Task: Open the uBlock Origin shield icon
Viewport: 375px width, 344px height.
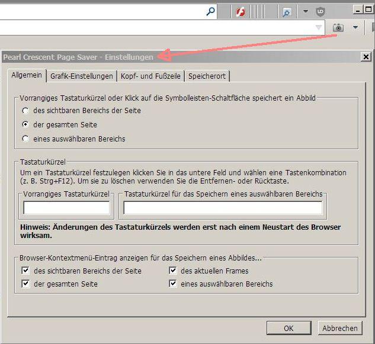Action: pos(320,11)
